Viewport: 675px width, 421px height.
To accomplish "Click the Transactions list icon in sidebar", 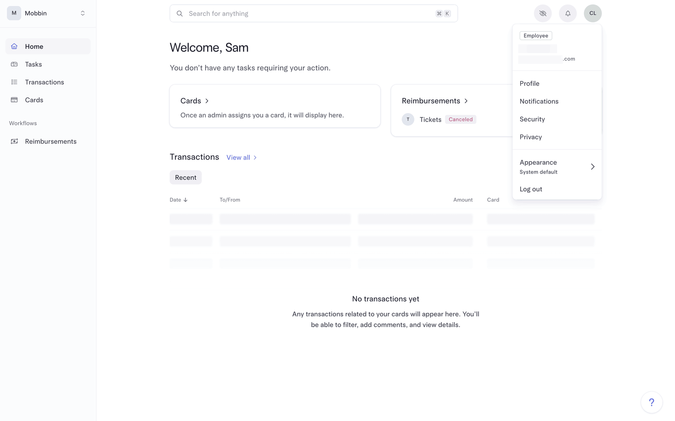I will click(x=14, y=82).
